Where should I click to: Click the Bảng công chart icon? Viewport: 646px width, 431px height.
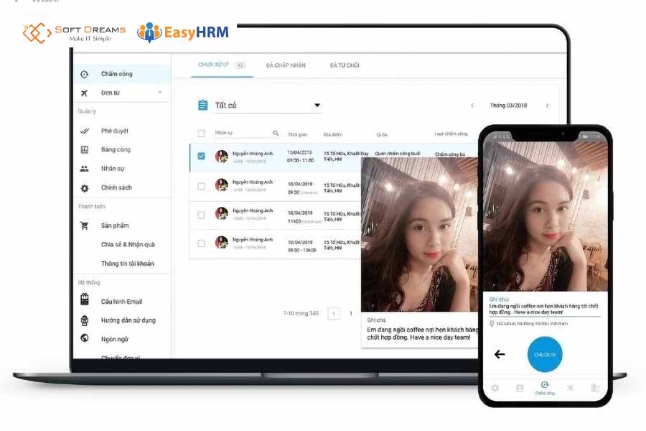tap(85, 149)
